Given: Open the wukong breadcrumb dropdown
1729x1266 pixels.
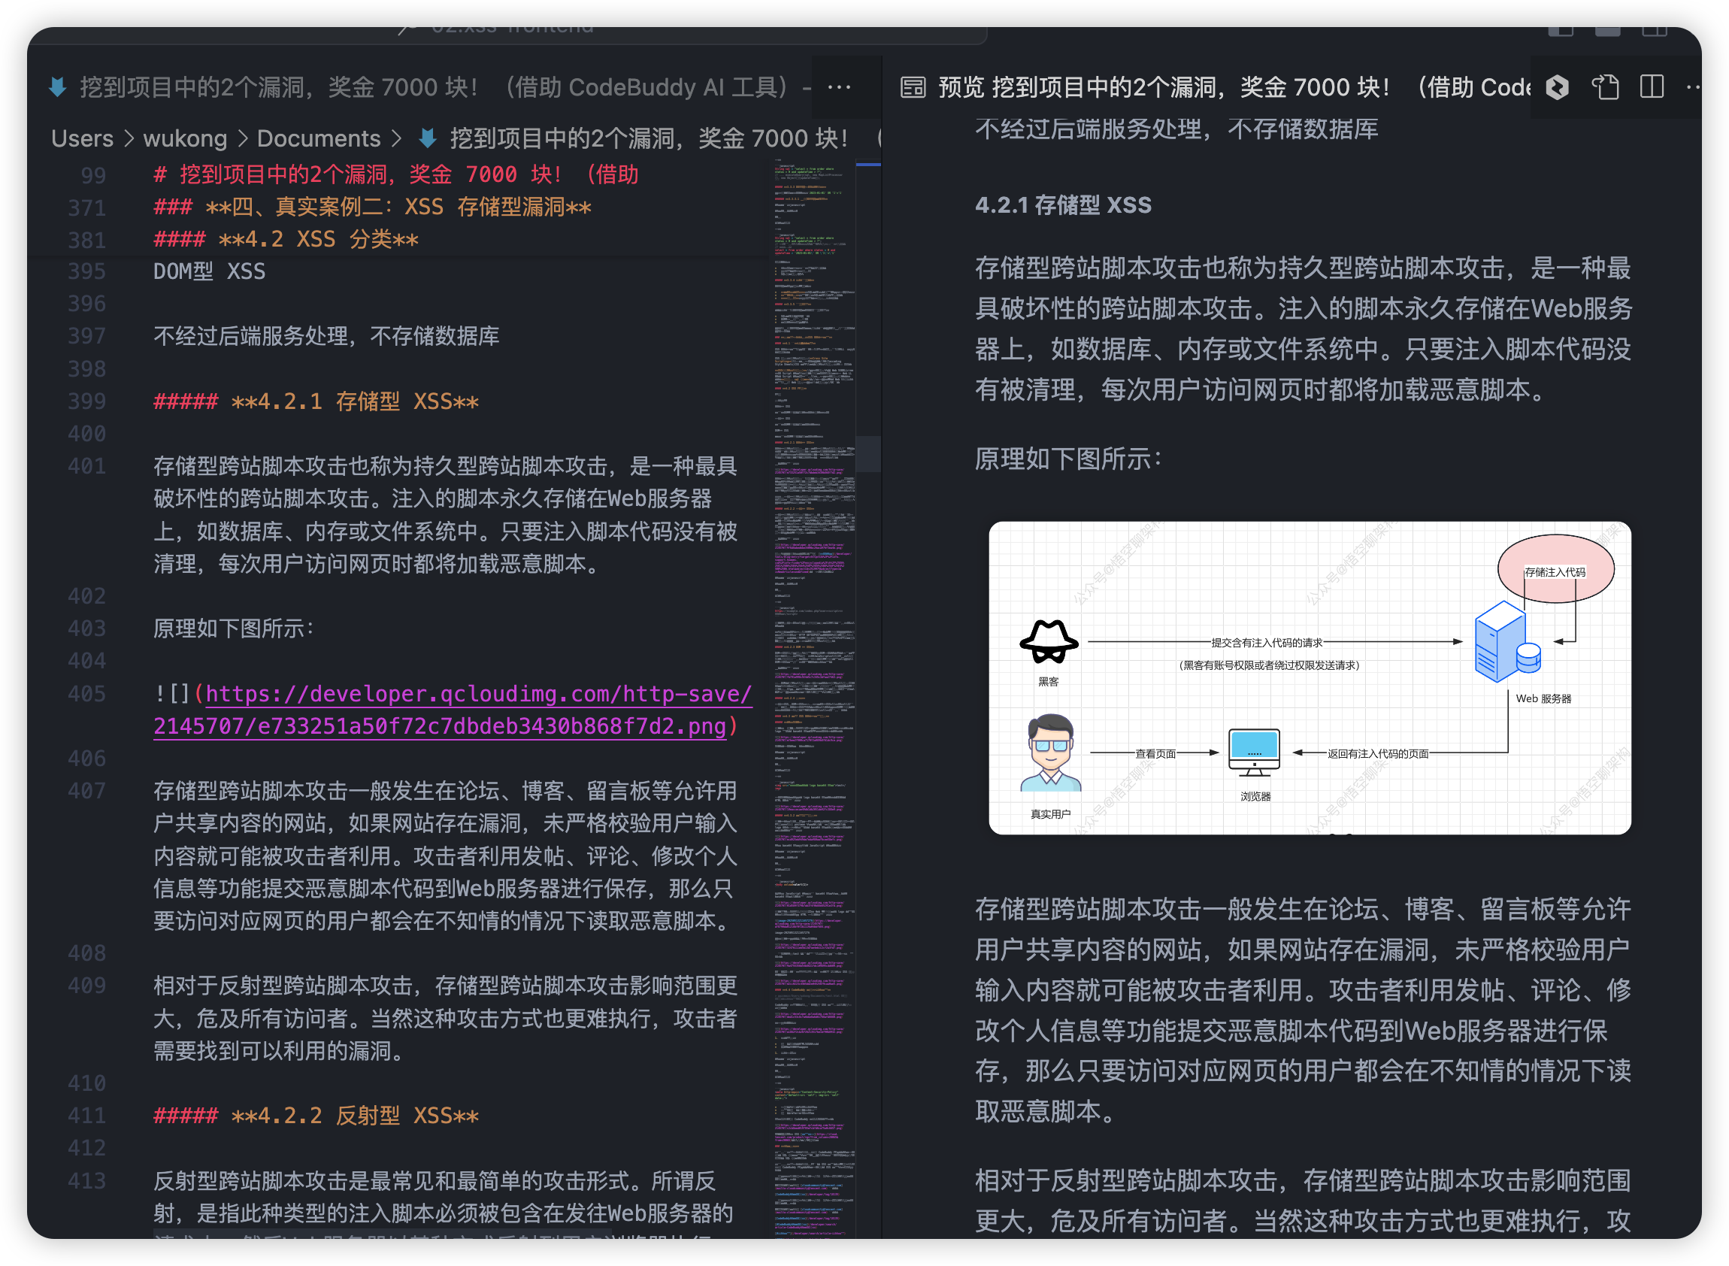Looking at the screenshot, I should [x=185, y=138].
